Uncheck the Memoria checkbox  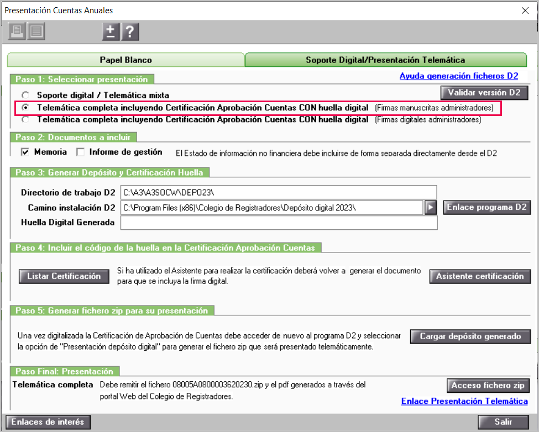click(25, 152)
